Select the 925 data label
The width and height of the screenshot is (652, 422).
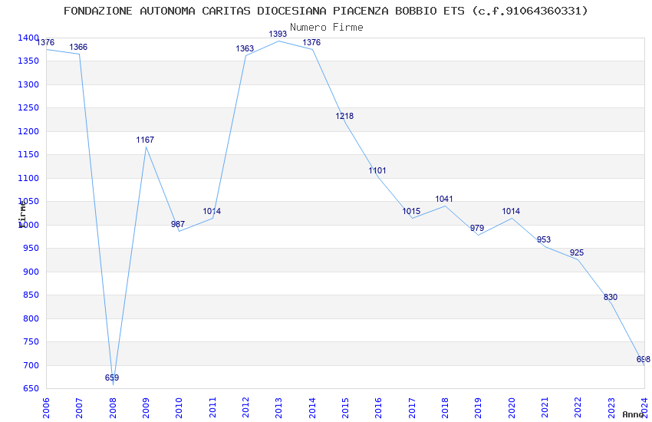(x=577, y=252)
